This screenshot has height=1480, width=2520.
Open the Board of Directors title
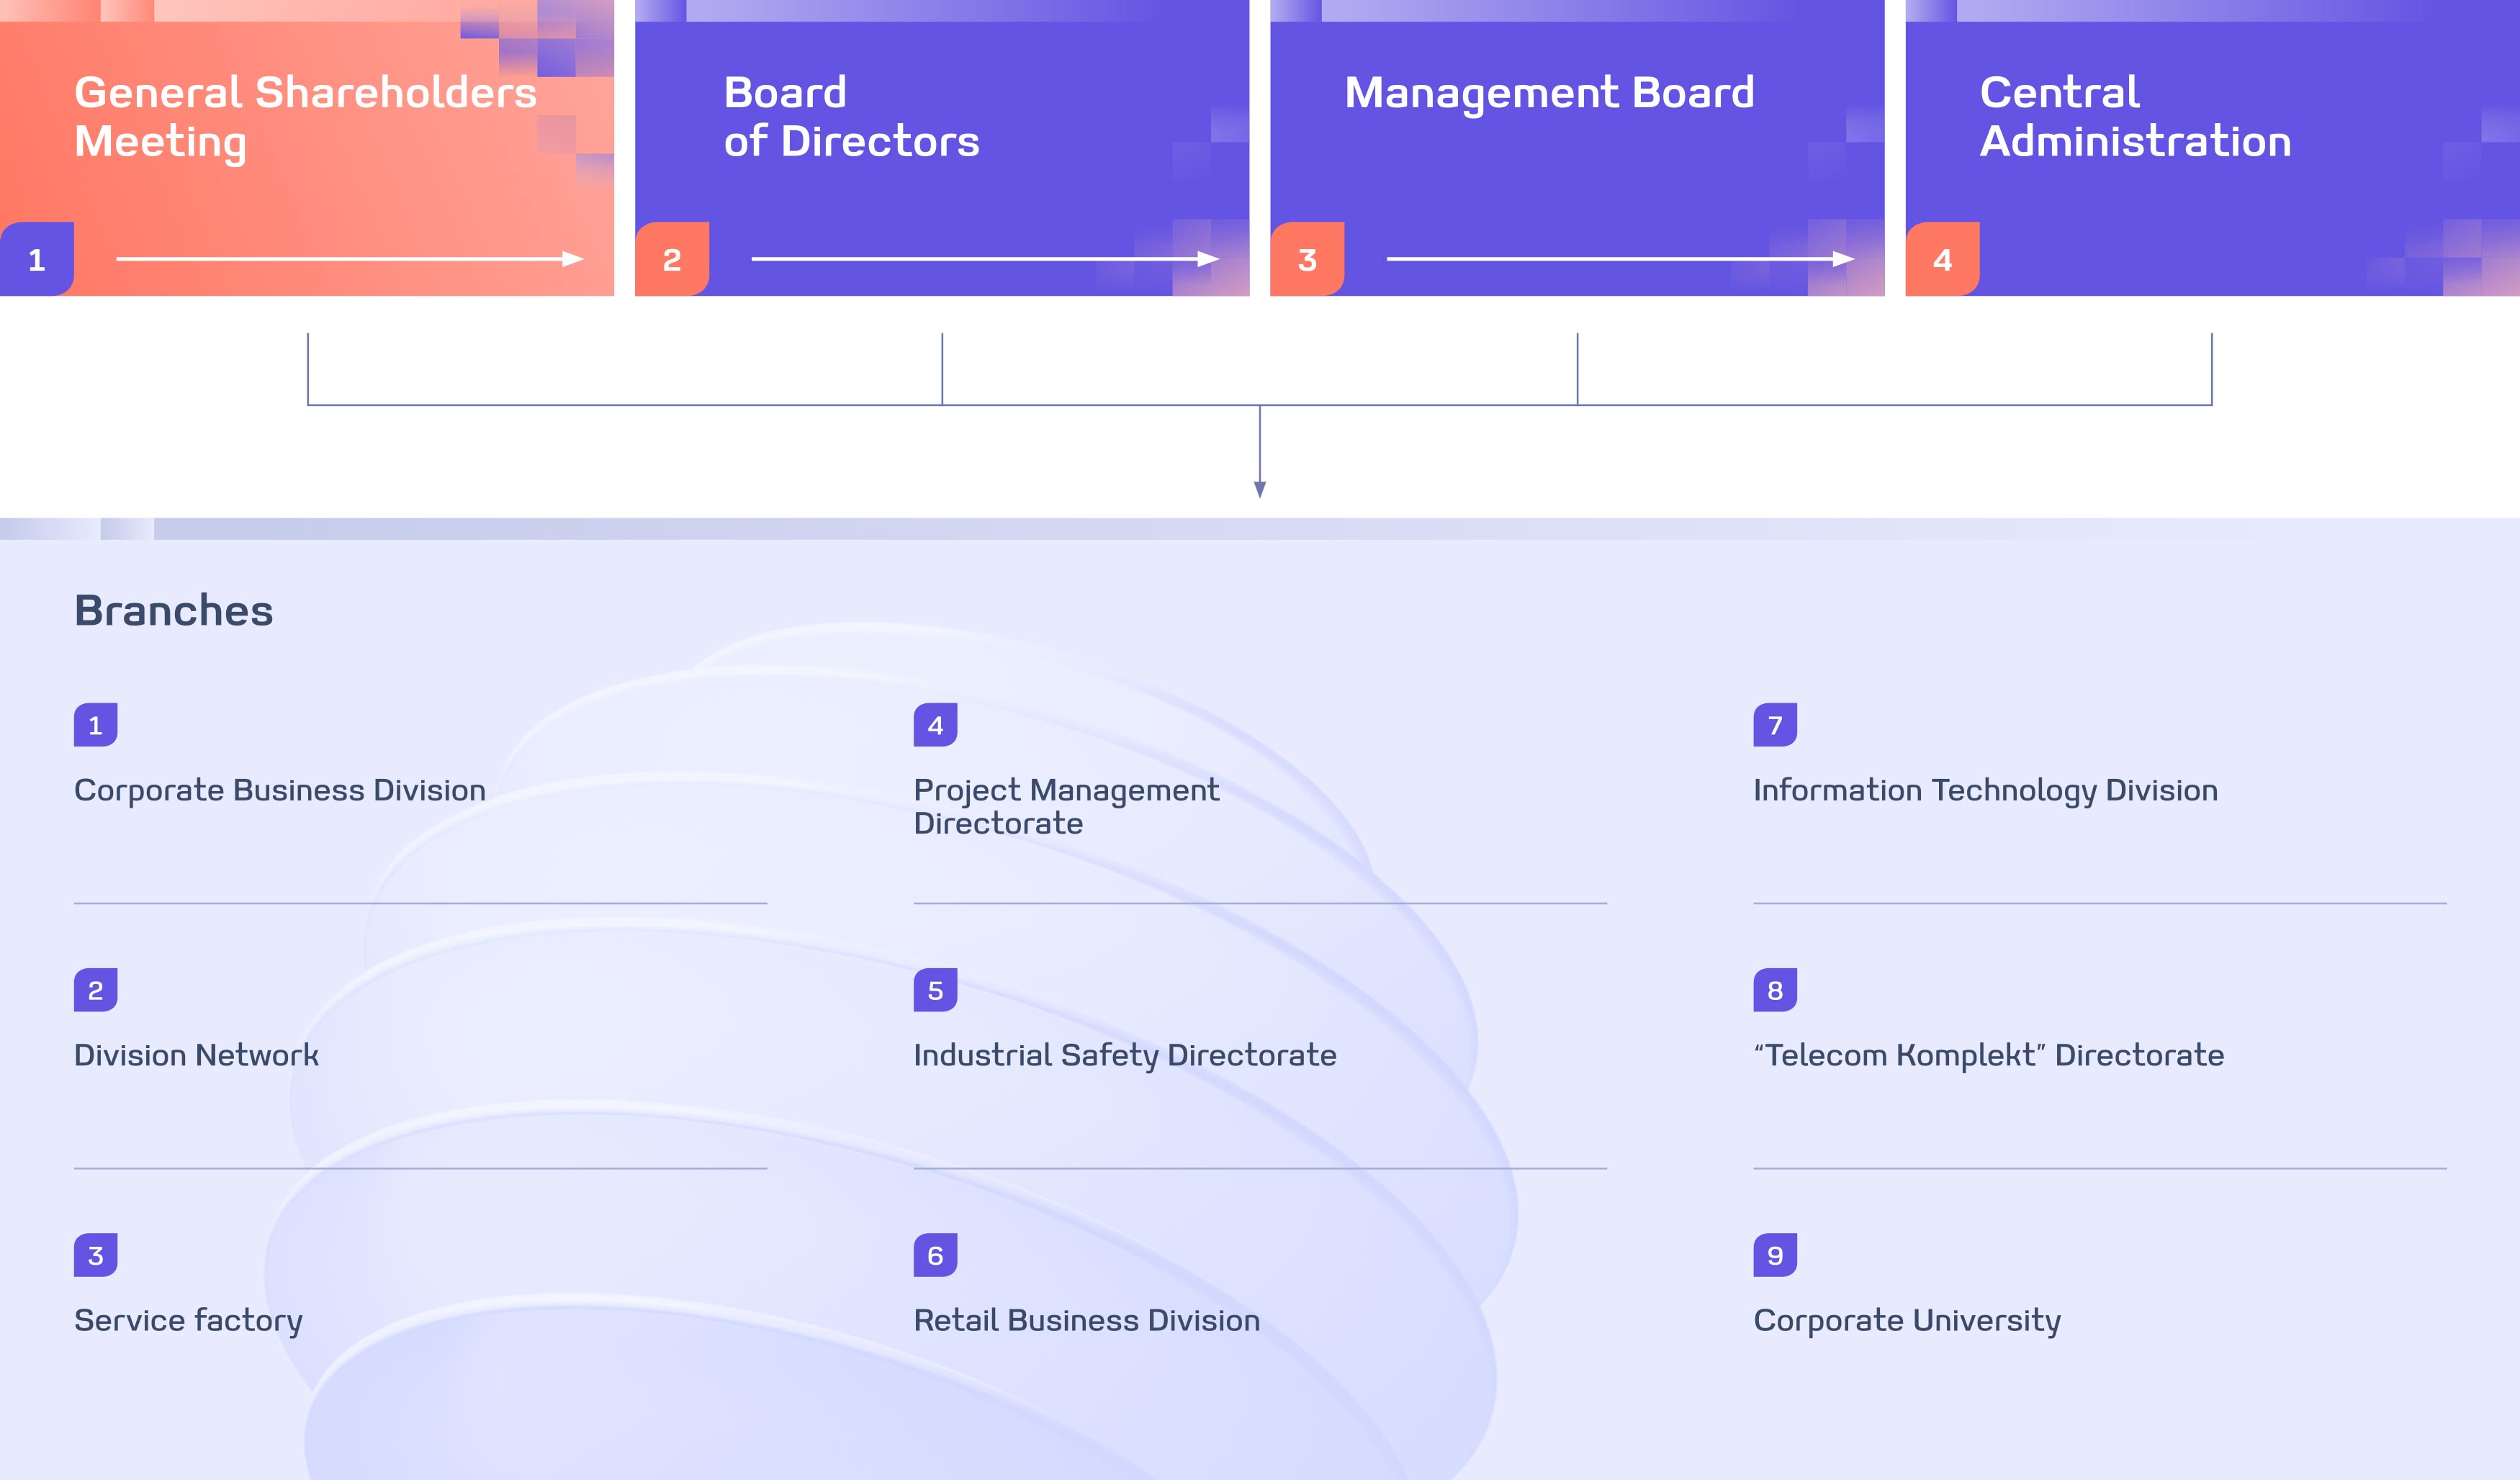click(851, 117)
